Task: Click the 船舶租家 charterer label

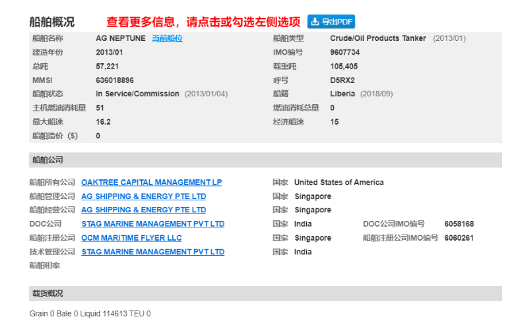Action: pos(45,266)
